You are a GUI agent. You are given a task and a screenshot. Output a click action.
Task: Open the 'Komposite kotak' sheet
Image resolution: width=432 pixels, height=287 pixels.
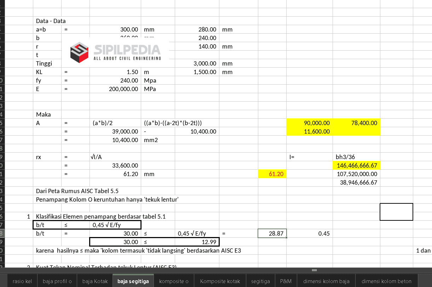220,281
